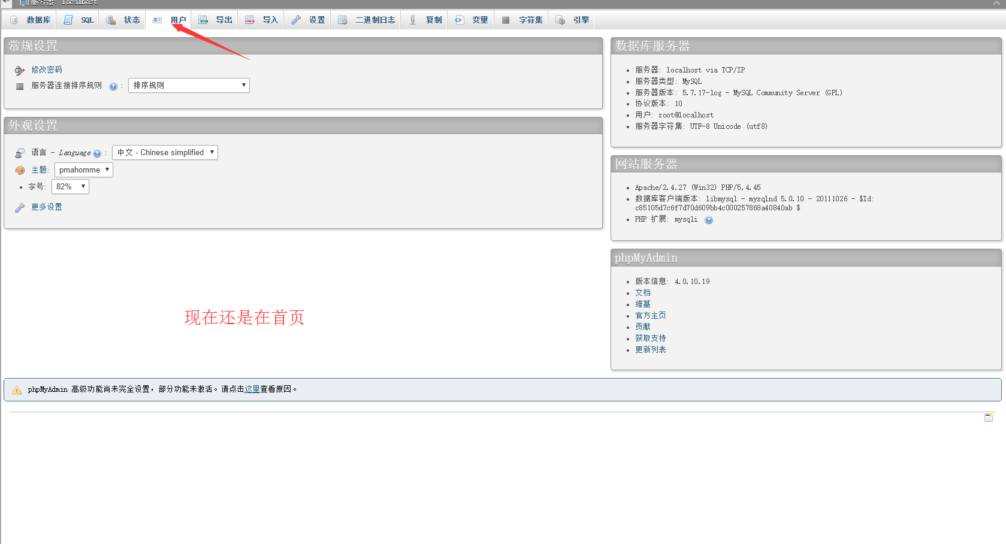The height and width of the screenshot is (544, 1006).
Task: Click the 主题 link
Action: (x=39, y=170)
